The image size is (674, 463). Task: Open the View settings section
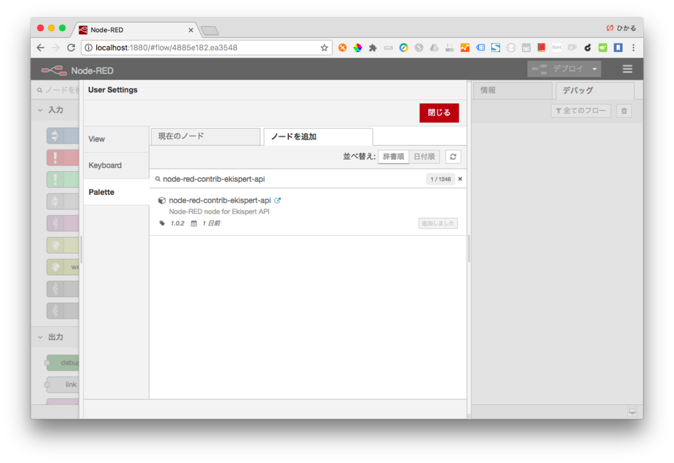[x=116, y=139]
